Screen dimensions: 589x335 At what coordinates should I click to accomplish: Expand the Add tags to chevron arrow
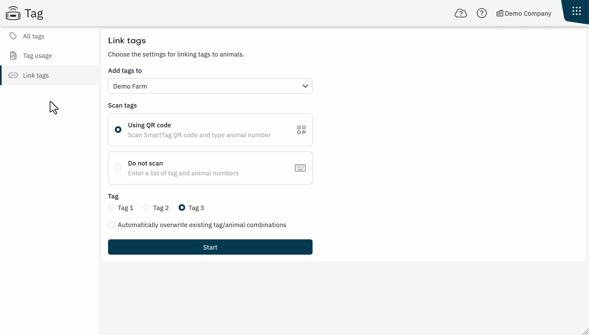(x=305, y=86)
